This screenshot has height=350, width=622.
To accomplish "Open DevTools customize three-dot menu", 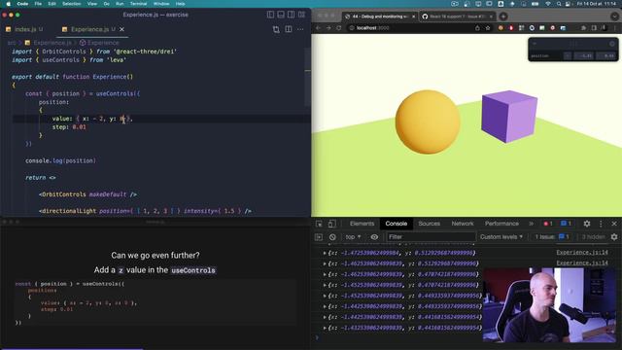I will coord(601,224).
